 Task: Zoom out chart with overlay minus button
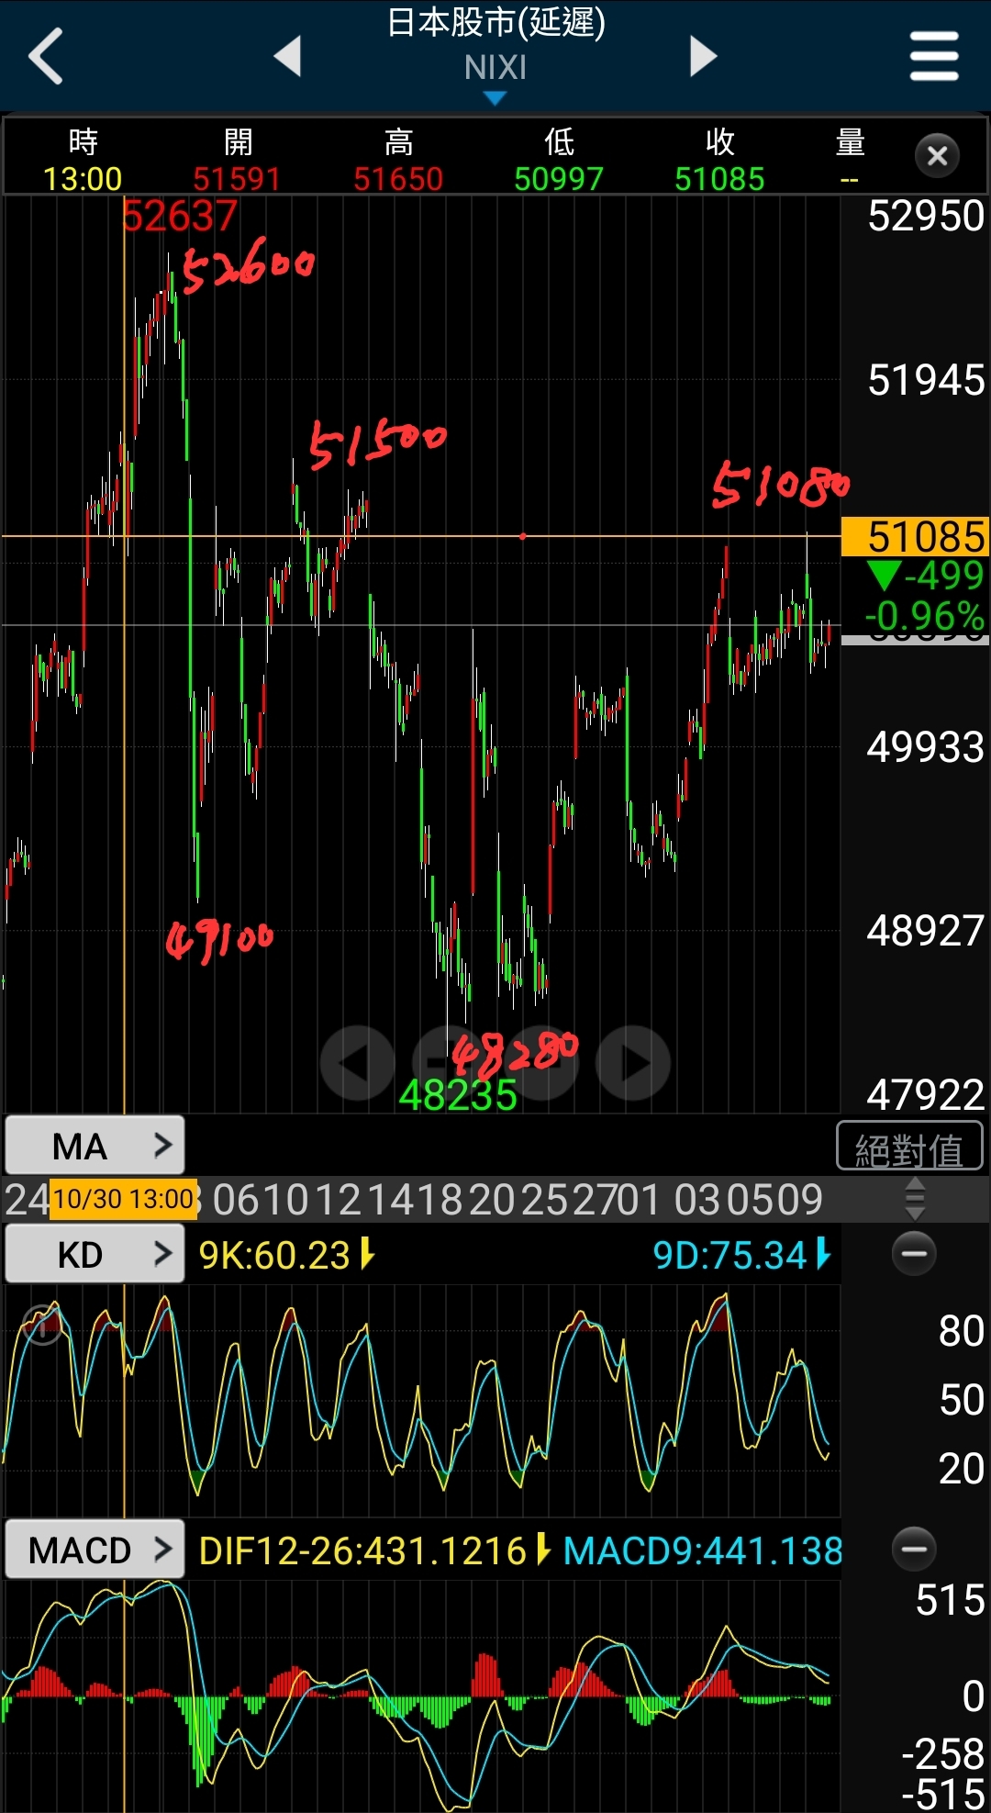click(450, 1063)
